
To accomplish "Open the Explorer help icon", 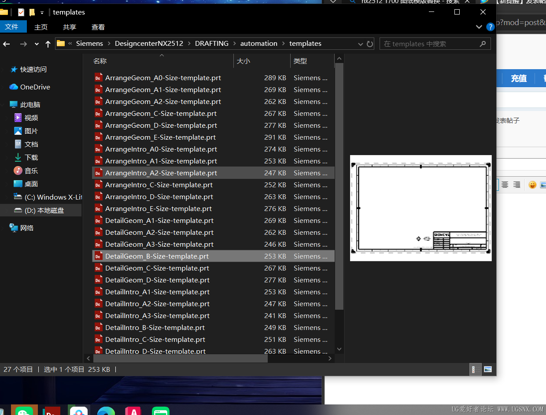I will 490,27.
